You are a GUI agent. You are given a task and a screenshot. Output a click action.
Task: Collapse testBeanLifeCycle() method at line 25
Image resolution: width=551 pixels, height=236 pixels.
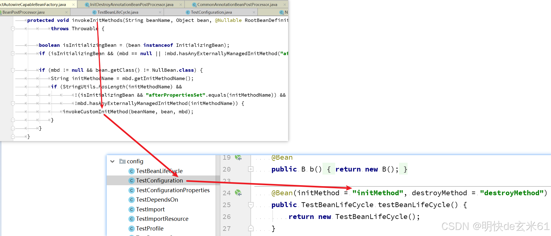[251, 205]
